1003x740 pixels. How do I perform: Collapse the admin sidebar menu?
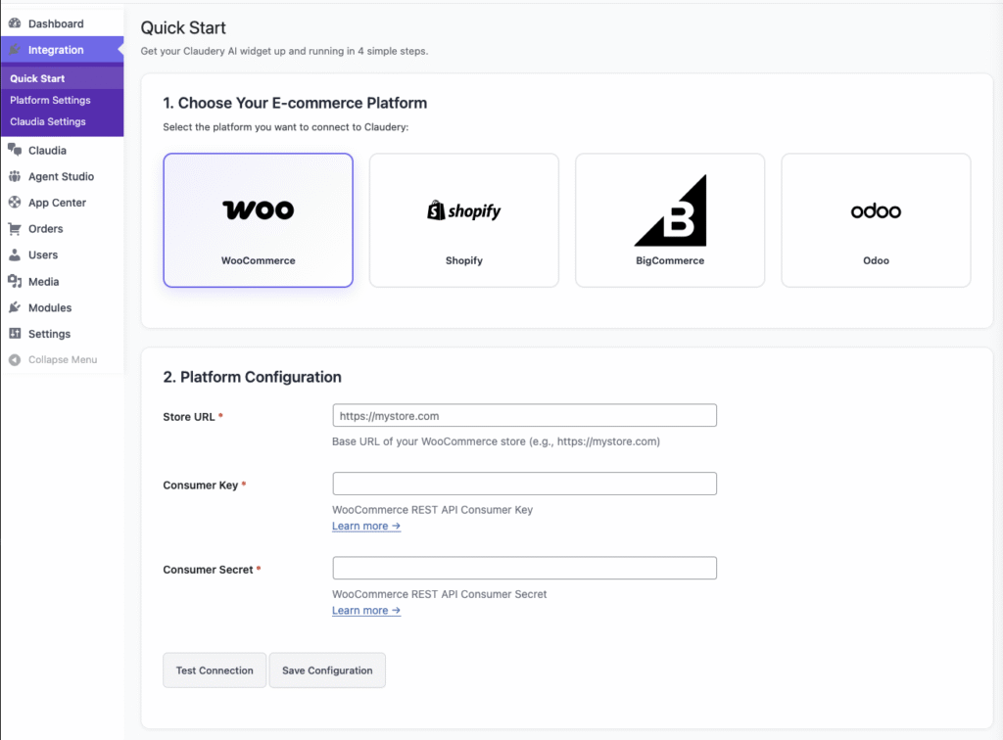(x=62, y=359)
